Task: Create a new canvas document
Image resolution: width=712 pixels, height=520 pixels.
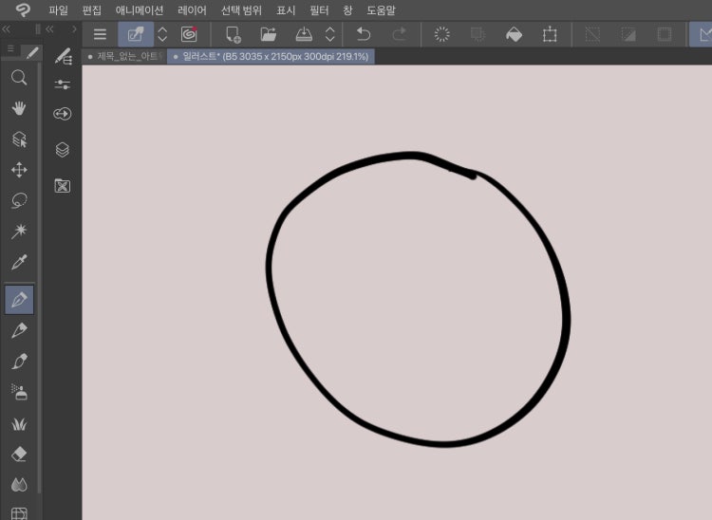Action: pos(234,34)
